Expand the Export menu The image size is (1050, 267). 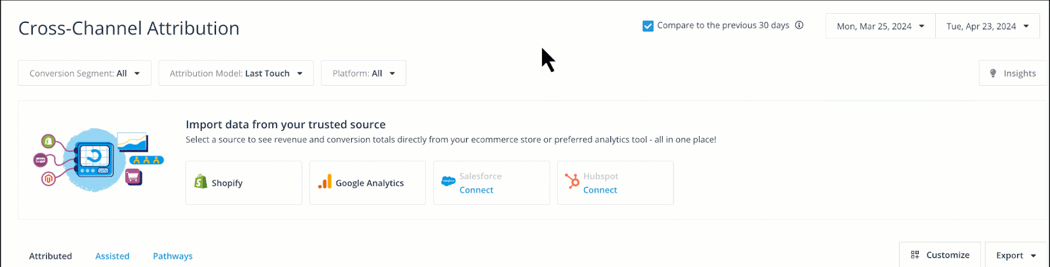1016,255
